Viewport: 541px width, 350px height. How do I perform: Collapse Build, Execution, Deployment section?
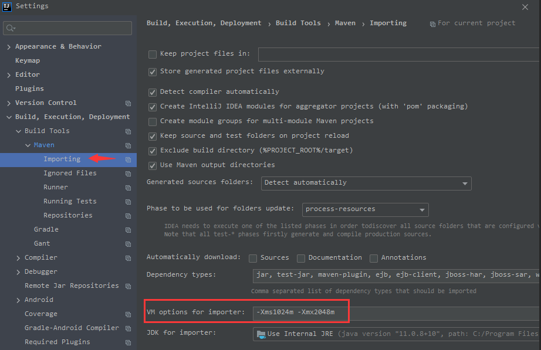pos(9,117)
